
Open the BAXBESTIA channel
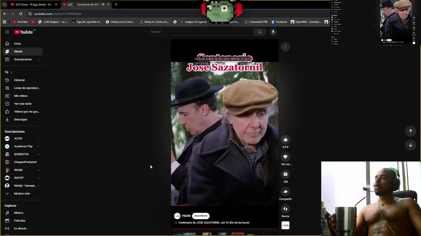tap(22, 154)
